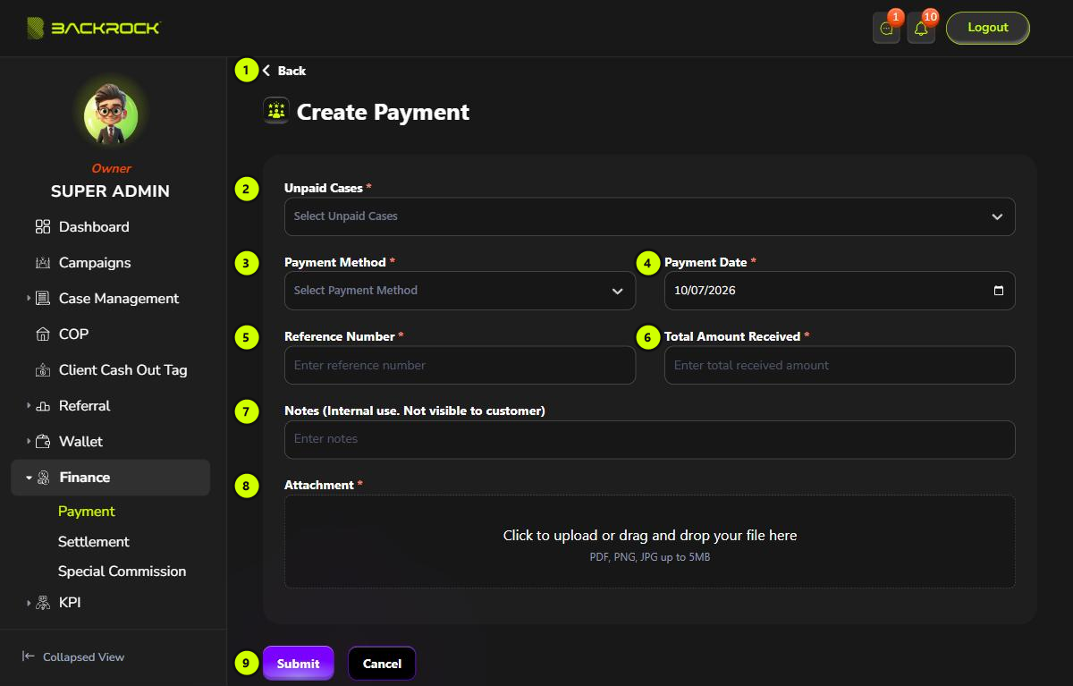Switch to Collapsed View
This screenshot has width=1073, height=686.
(x=73, y=656)
